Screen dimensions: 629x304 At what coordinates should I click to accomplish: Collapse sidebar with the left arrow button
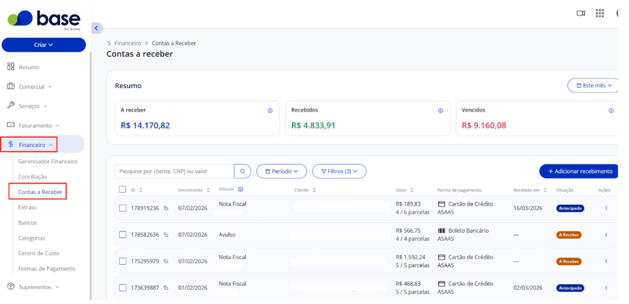pyautogui.click(x=96, y=28)
